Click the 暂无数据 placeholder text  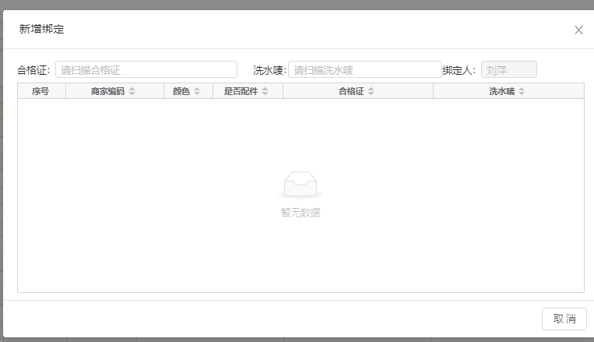300,213
